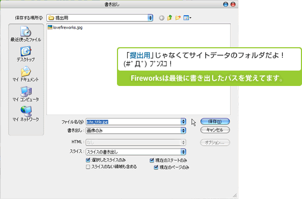Open My Documents (マイ ドキュメント) folder
Image resolution: width=302 pixels, height=199 pixels.
pyautogui.click(x=26, y=74)
